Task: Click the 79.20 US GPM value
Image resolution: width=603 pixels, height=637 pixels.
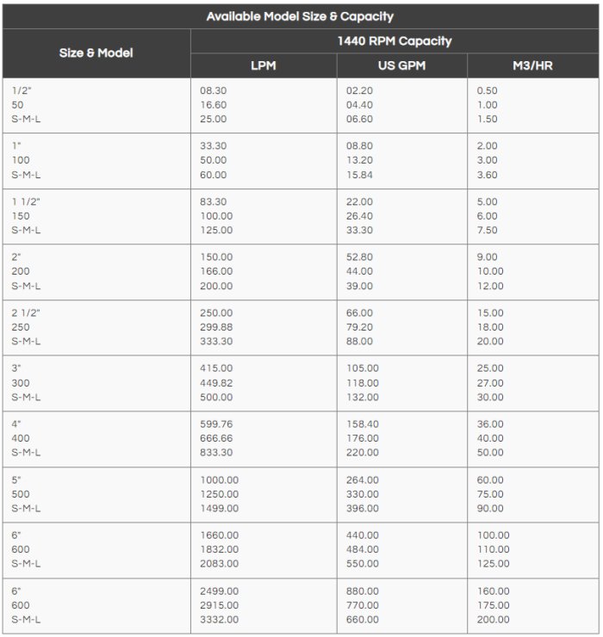Action: point(359,327)
